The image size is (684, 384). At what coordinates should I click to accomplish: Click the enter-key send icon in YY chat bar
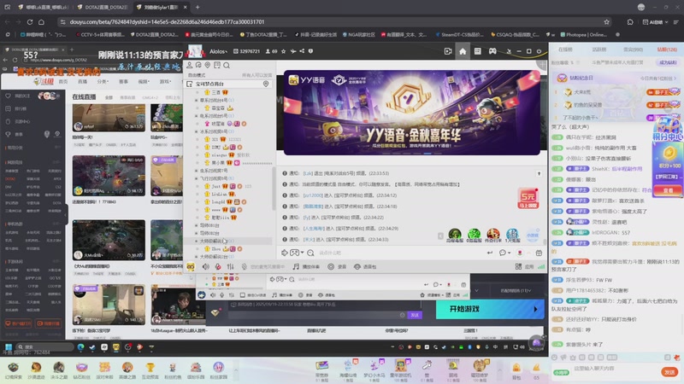(489, 253)
